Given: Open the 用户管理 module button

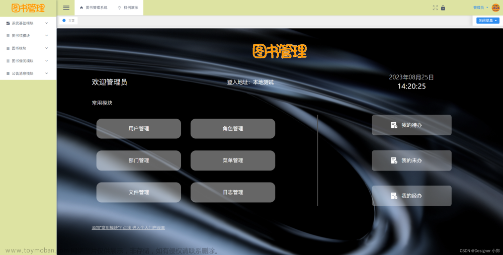Looking at the screenshot, I should tap(139, 129).
